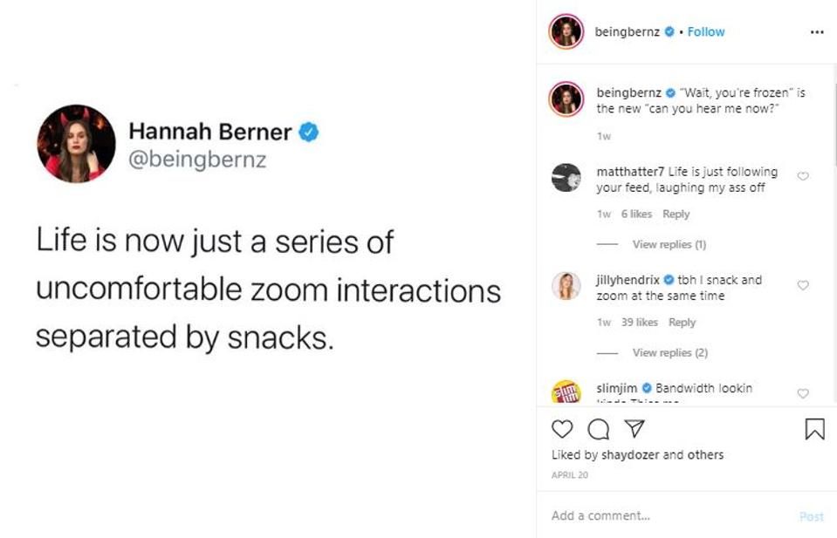Viewport: 837px width, 538px height.
Task: Reply to matthatter7's comment
Action: pos(676,215)
